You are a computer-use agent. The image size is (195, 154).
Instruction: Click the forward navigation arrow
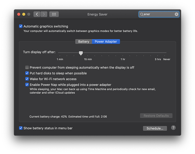coord(44,14)
